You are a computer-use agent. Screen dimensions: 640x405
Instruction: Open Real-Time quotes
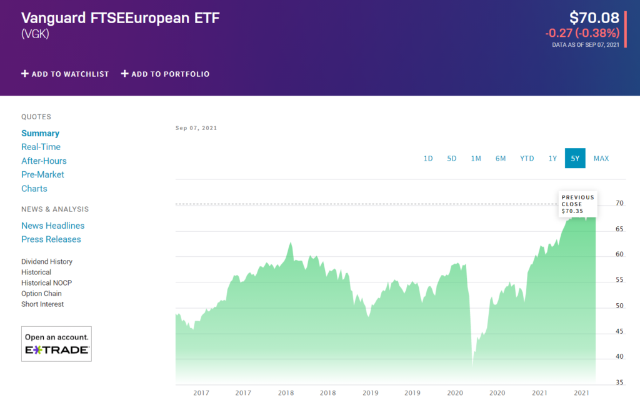click(41, 147)
